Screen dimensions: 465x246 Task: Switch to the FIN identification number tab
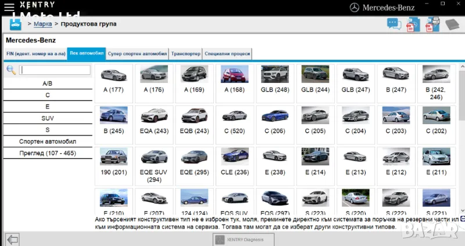(x=35, y=53)
